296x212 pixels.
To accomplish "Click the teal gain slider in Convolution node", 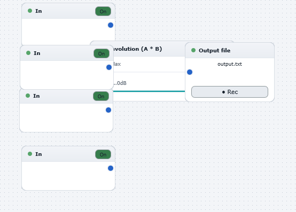I will [x=149, y=91].
